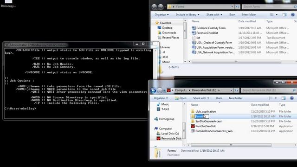Screen dimensions: 297x167
Task: Click refresh icon in Forms address bar
Action: (237, 7)
